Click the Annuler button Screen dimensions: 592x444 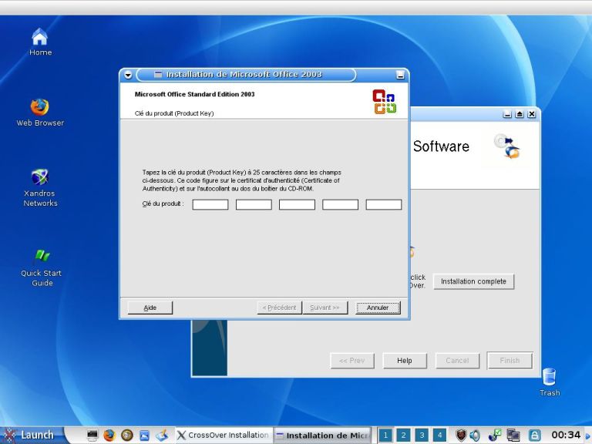point(378,308)
